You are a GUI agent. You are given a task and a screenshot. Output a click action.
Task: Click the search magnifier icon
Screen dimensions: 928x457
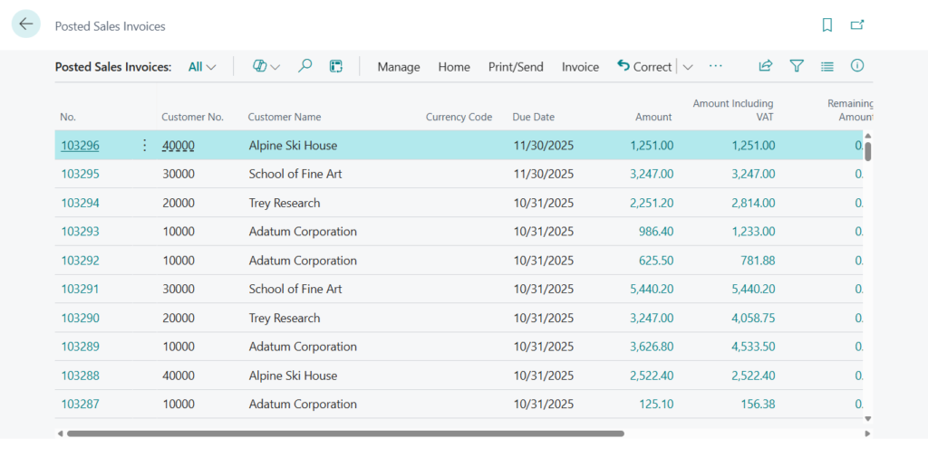305,66
